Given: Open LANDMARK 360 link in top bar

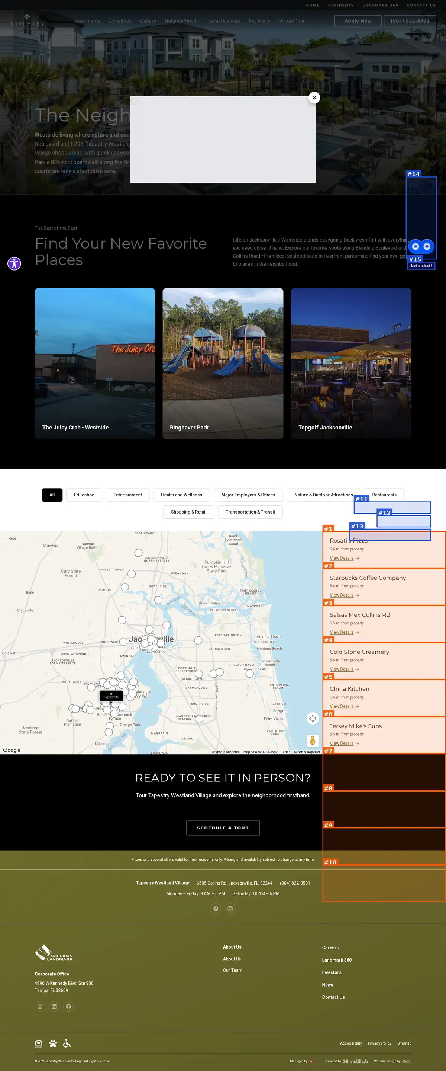Looking at the screenshot, I should coord(380,6).
